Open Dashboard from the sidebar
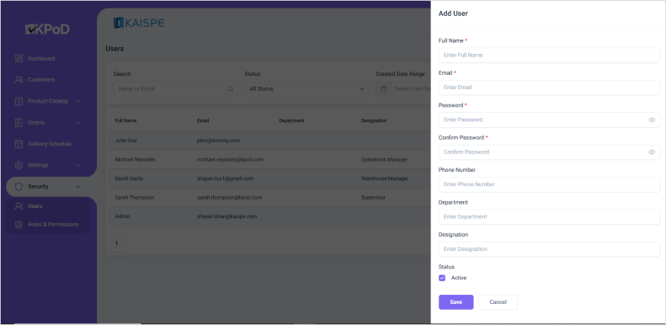The image size is (666, 325). tap(41, 59)
